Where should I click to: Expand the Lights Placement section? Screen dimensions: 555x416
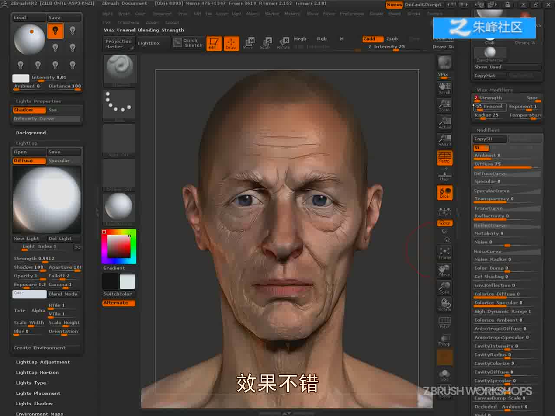(38, 393)
